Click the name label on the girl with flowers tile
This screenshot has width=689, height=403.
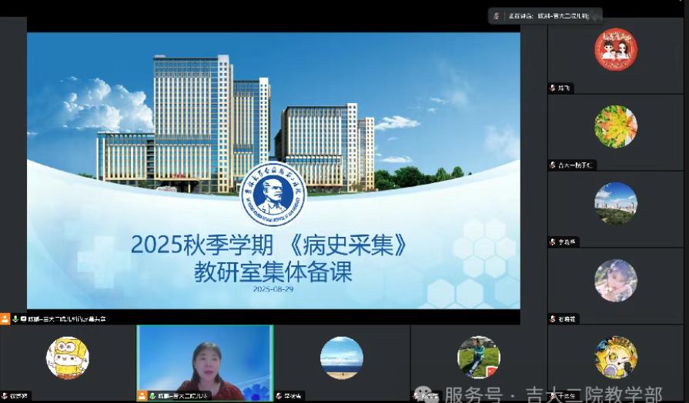(x=567, y=319)
